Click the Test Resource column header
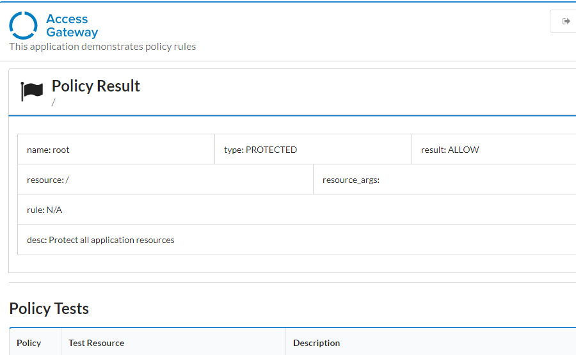Viewport: 576px width, 355px height. coord(97,343)
